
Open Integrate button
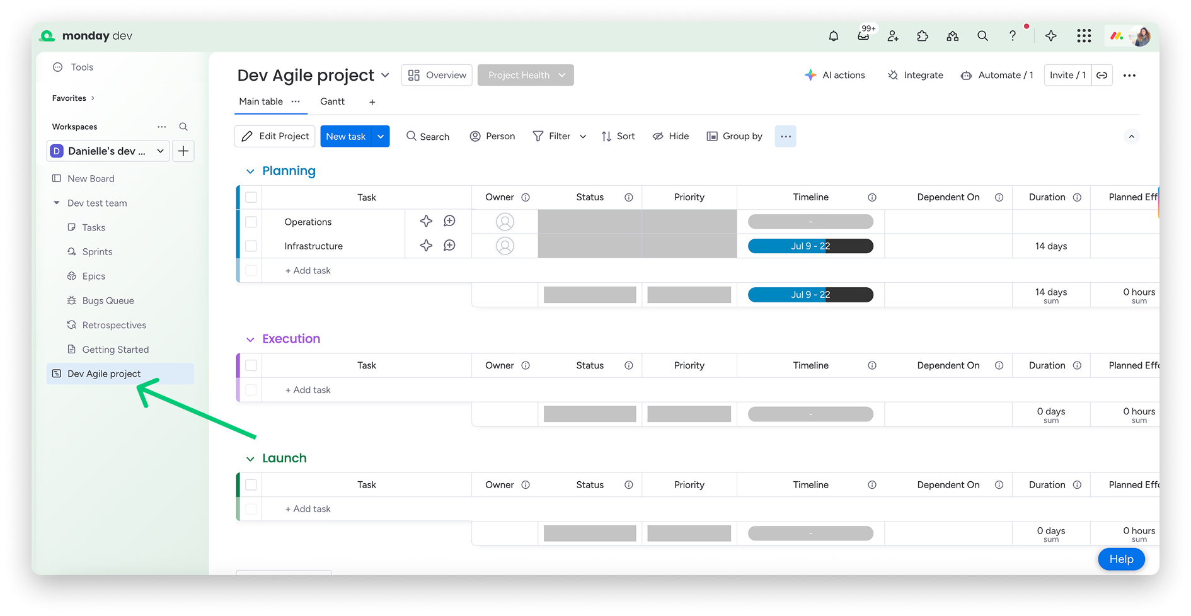(916, 75)
